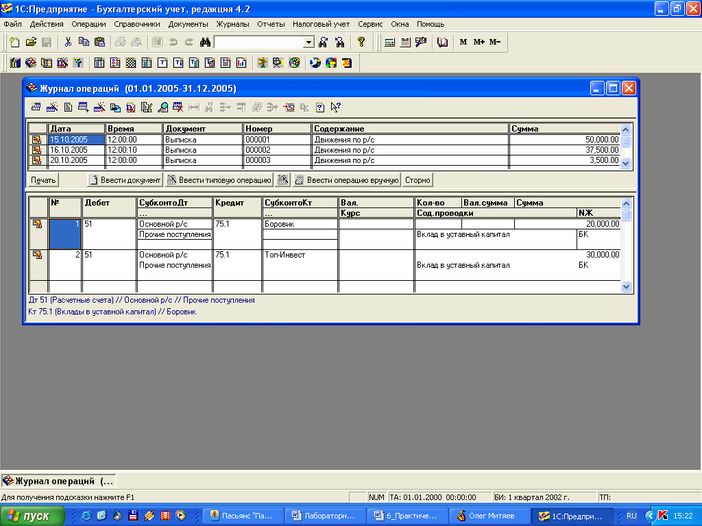Image resolution: width=702 pixels, height=526 pixels.
Task: Switch to the Олег Митяев taskbar item
Action: 489,516
